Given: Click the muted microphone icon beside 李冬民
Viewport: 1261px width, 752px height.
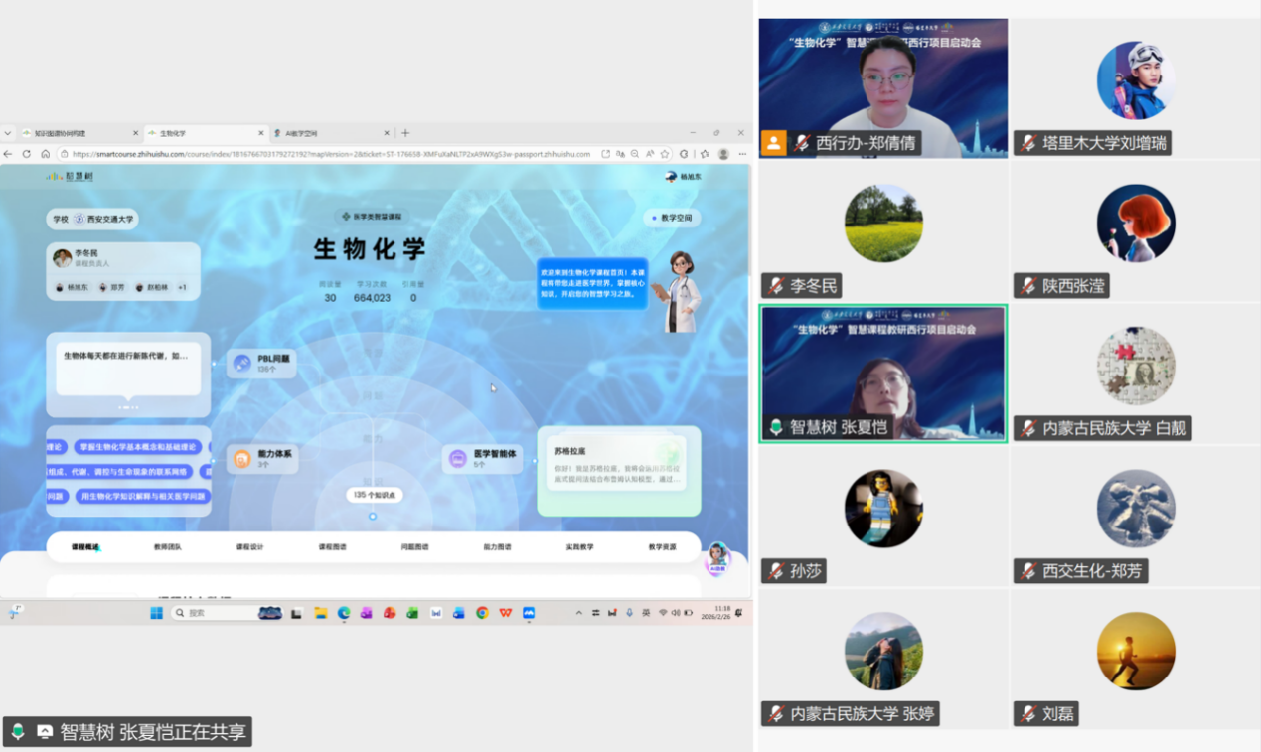Looking at the screenshot, I should pos(776,286).
